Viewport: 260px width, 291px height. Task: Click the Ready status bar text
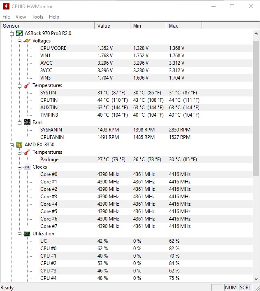point(7,288)
